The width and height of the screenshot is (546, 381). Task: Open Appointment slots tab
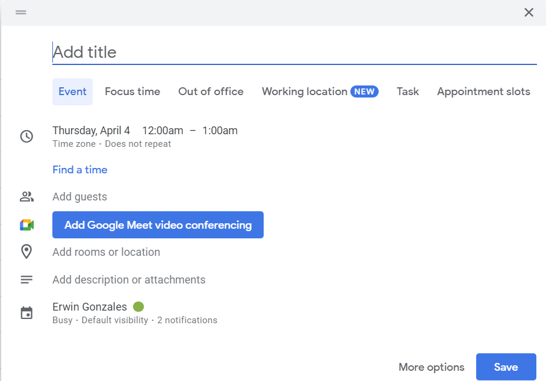pyautogui.click(x=483, y=91)
